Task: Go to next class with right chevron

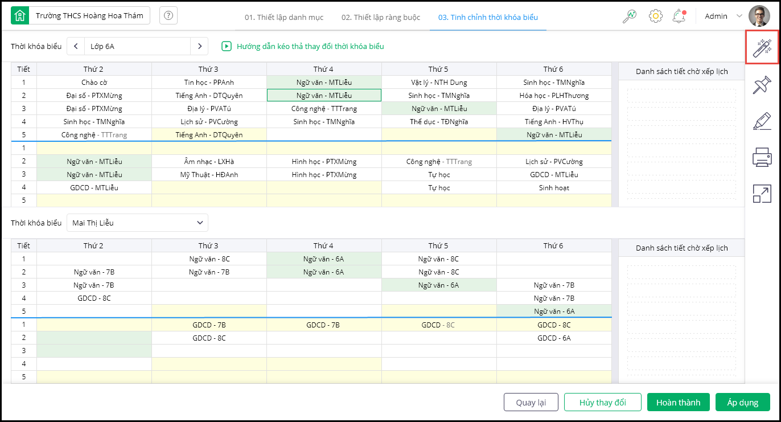Action: 199,46
